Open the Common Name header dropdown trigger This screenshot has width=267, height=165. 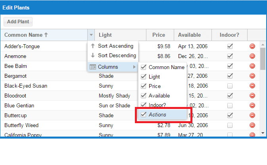tap(91, 35)
